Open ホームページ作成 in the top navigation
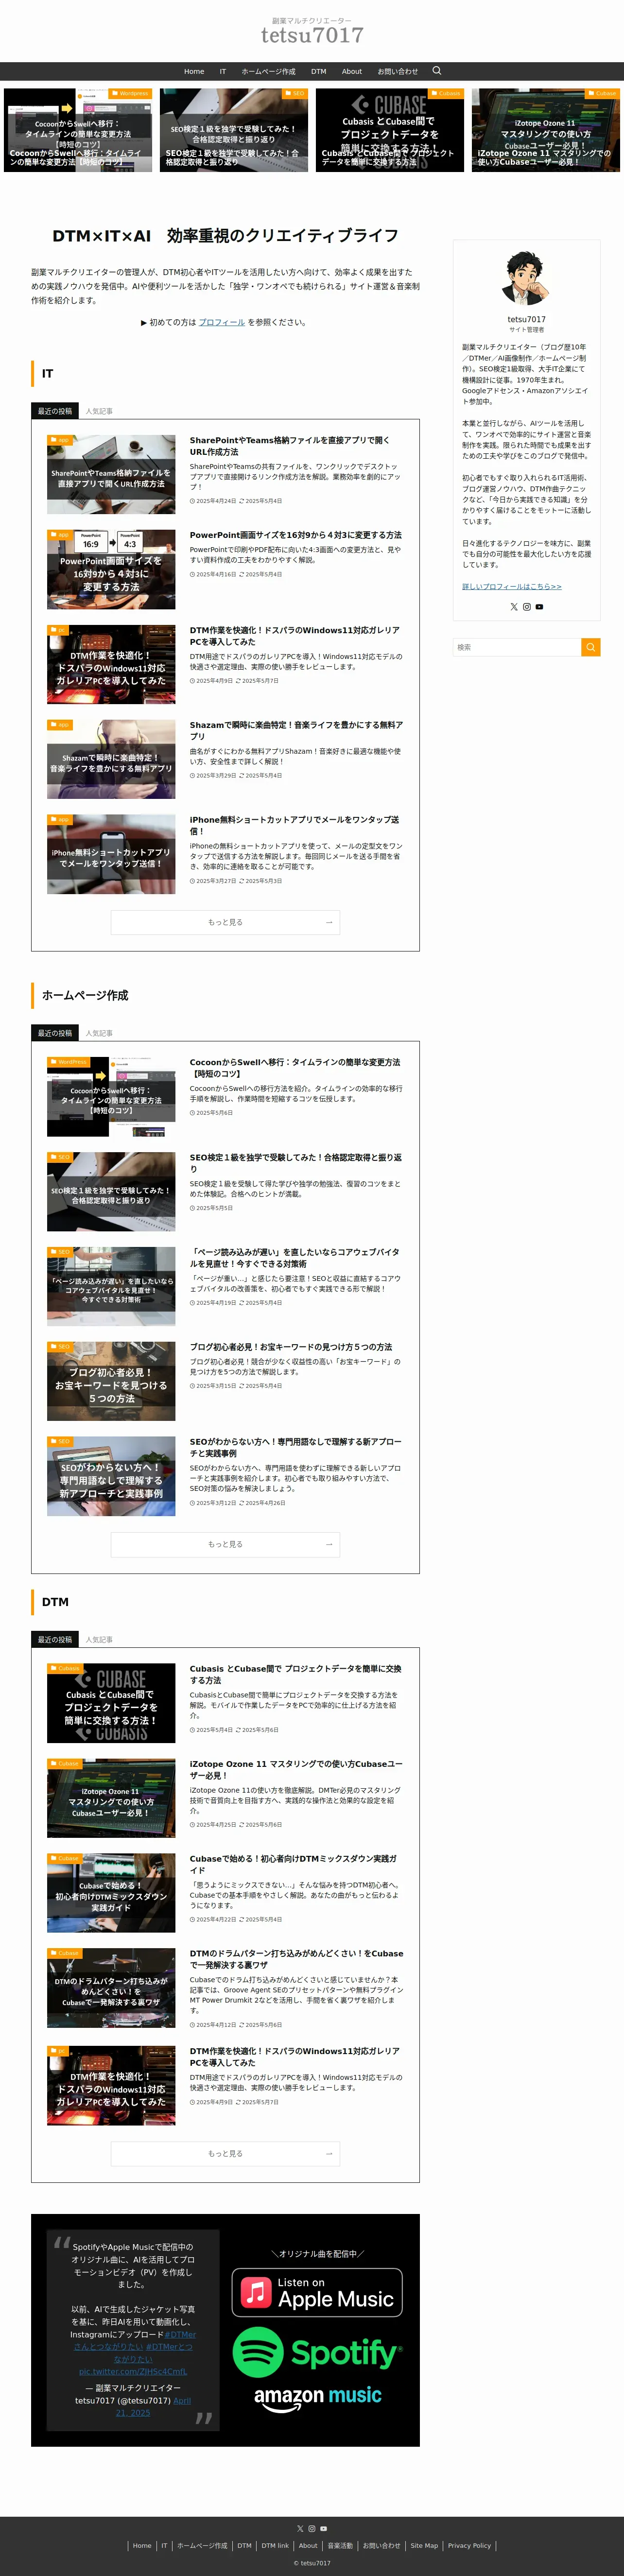The image size is (624, 2576). tap(268, 71)
